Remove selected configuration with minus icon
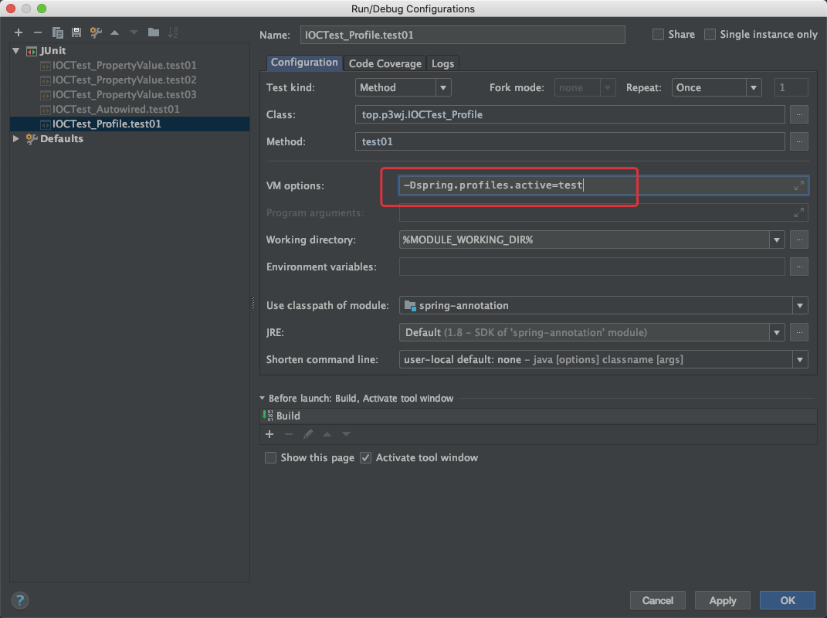Viewport: 827px width, 618px height. coord(37,32)
